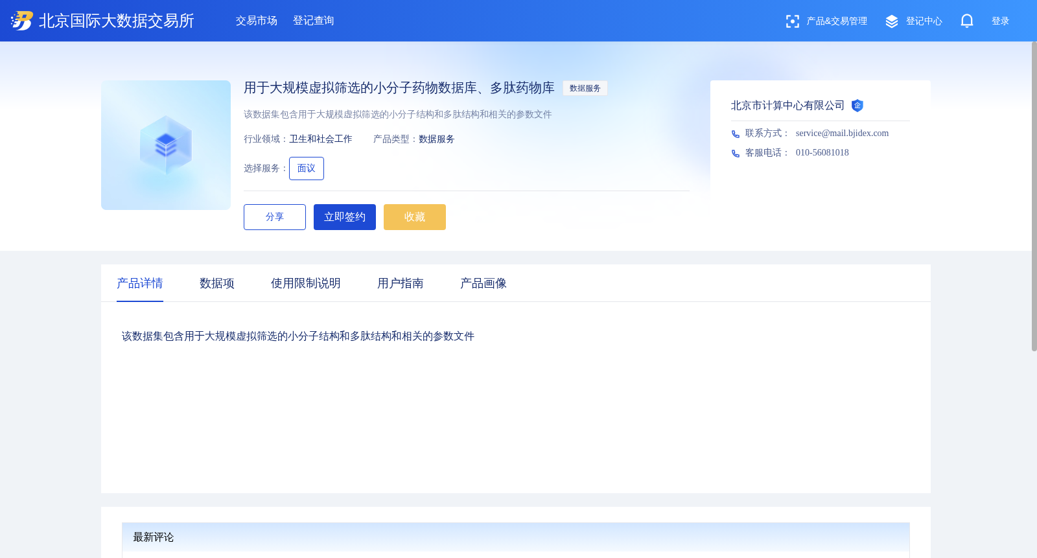The image size is (1037, 558).
Task: Switch to the 产品详情 tab
Action: click(x=140, y=283)
